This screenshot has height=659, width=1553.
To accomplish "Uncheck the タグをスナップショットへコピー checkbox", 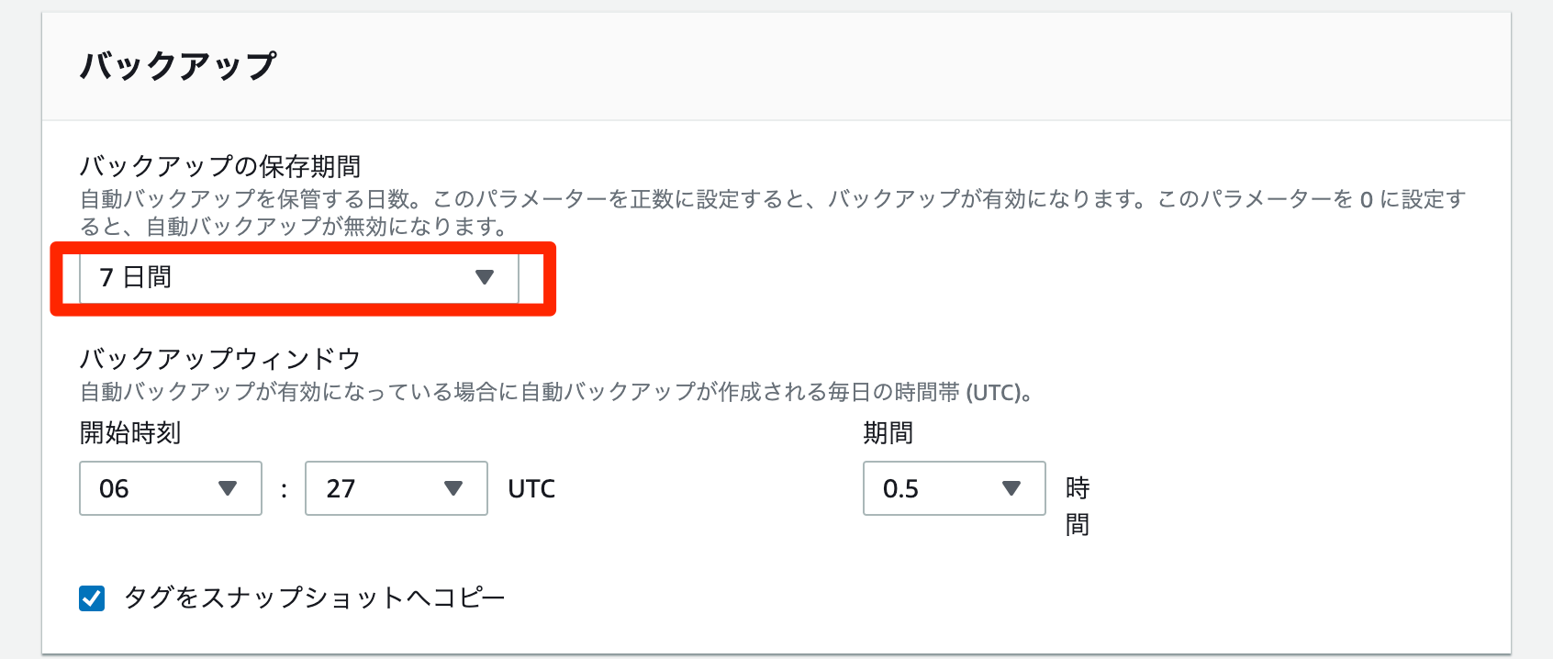I will click(92, 598).
